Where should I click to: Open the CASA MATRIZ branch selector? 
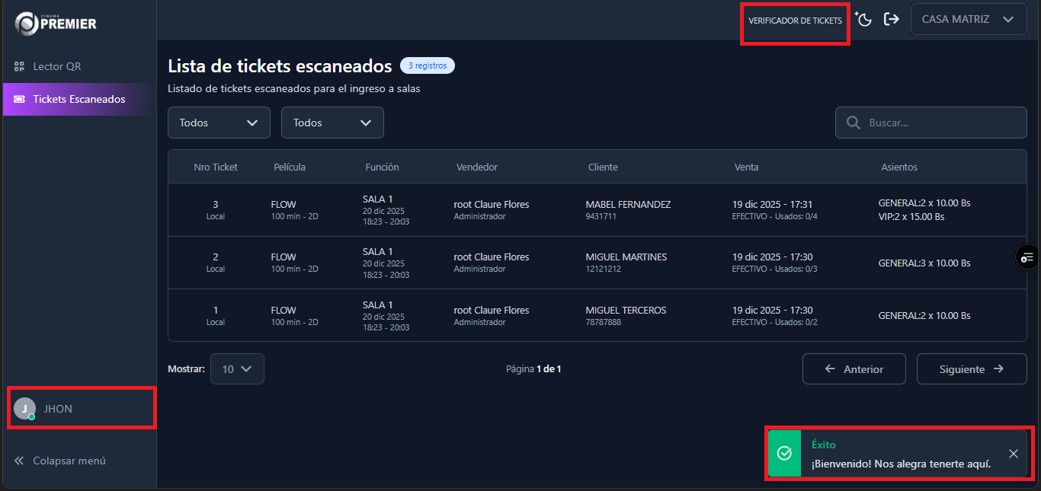click(968, 19)
